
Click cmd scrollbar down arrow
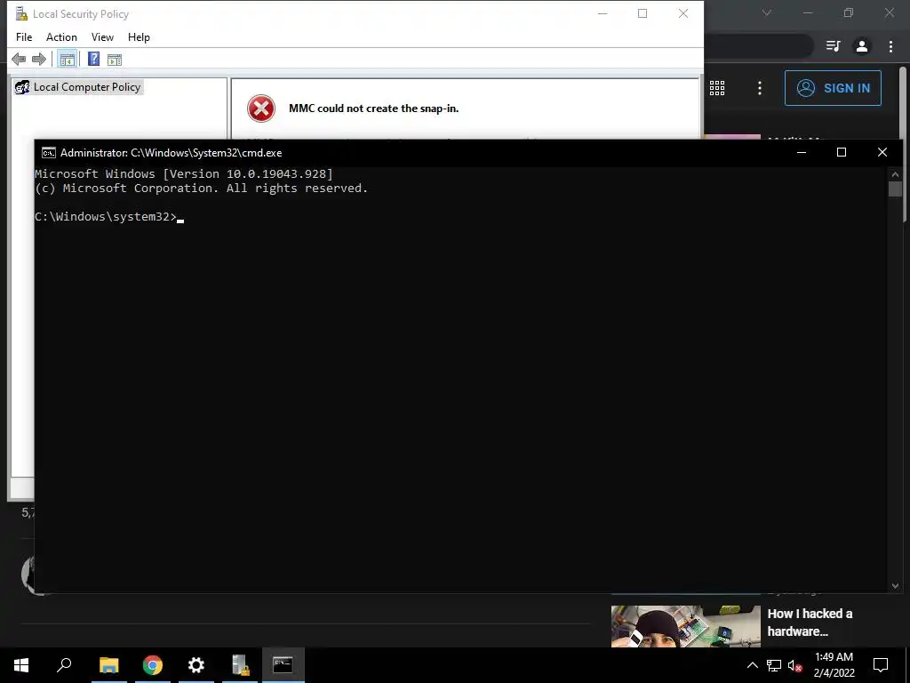[x=895, y=586]
